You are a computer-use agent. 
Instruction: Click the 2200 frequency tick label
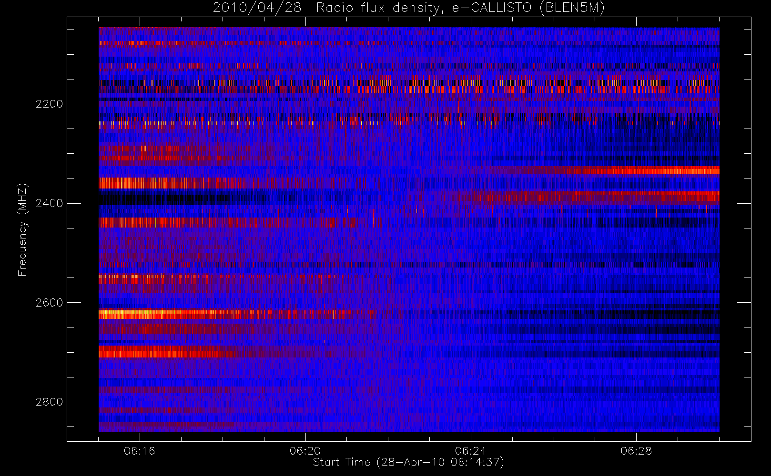point(49,104)
